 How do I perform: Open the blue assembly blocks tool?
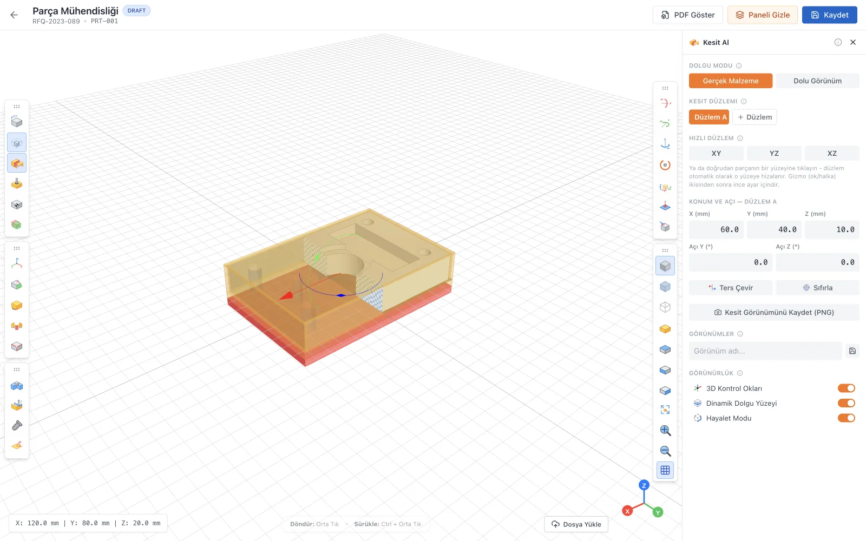pyautogui.click(x=17, y=386)
